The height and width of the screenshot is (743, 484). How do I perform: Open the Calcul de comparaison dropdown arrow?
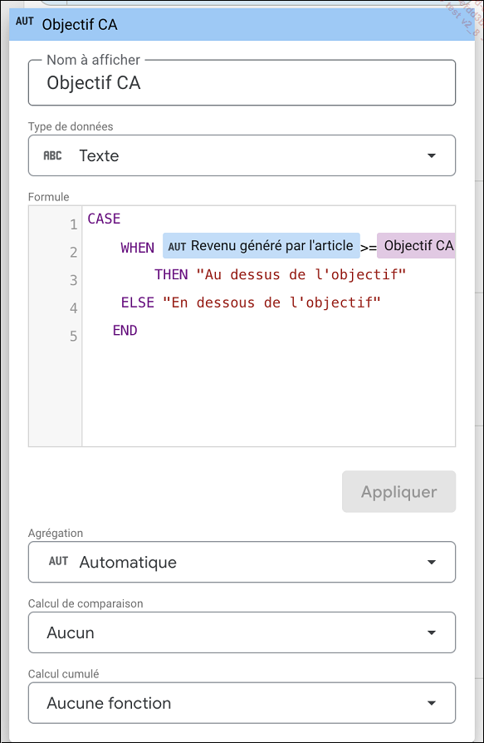(x=431, y=632)
